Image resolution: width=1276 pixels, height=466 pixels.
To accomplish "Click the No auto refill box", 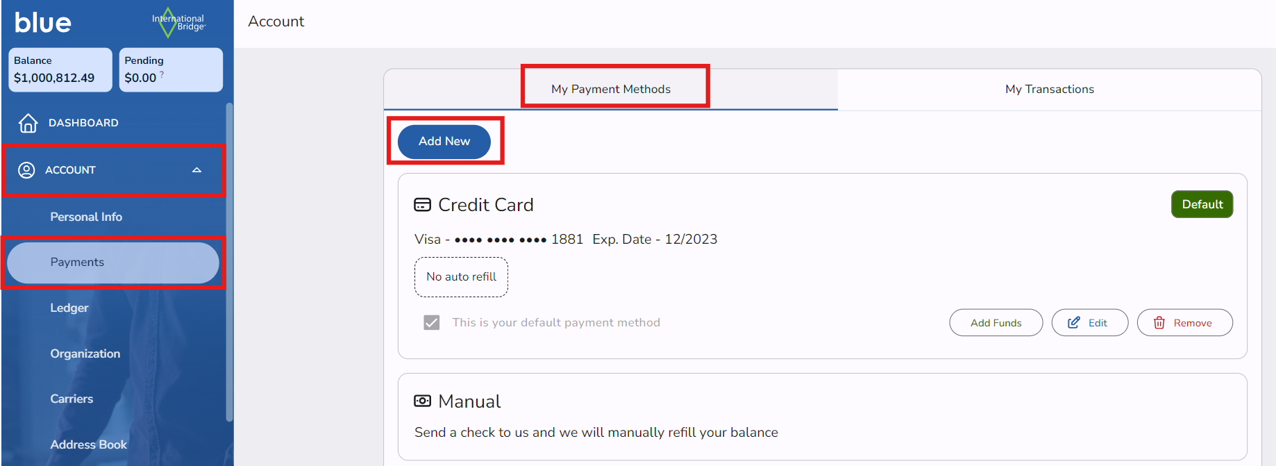I will (x=461, y=277).
